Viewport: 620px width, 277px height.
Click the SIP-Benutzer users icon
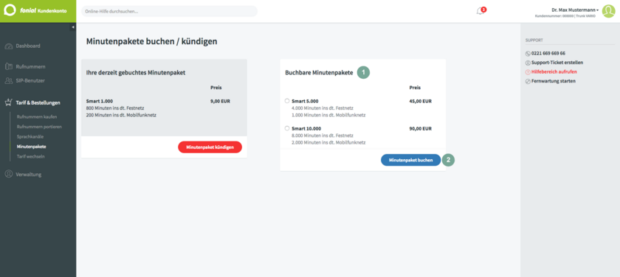[9, 81]
